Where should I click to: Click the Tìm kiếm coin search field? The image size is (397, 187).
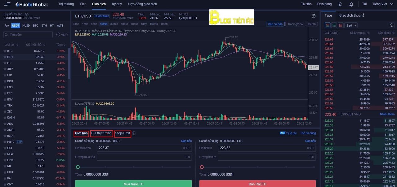[28, 35]
